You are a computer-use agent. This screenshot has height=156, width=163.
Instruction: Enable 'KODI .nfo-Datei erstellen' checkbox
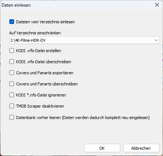12,51
